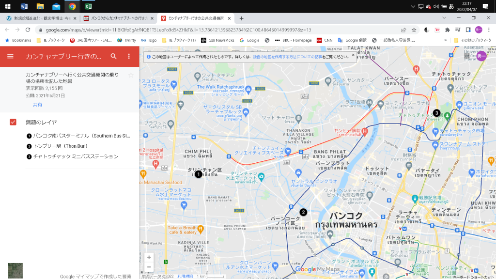Viewport: 496px width, 279px height.
Task: Open the notification center
Action: pyautogui.click(x=485, y=6)
